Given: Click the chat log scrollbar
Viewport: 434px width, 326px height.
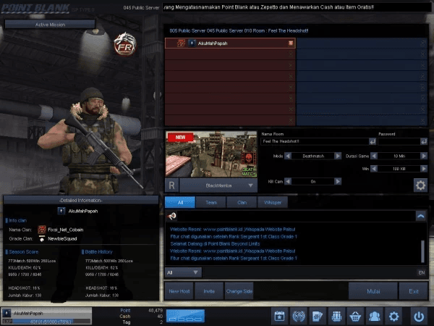Looking at the screenshot, I should tap(422, 251).
